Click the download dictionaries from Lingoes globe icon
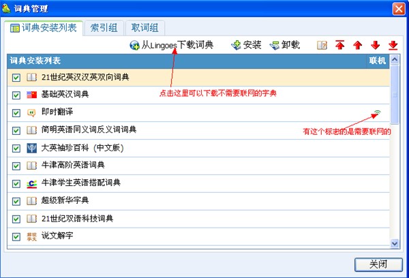Screen dimensions: 409x278 (x=134, y=46)
